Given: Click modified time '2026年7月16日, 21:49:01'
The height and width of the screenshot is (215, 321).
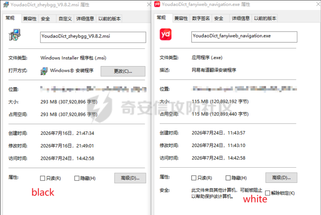Looking at the screenshot, I should tap(67, 146).
